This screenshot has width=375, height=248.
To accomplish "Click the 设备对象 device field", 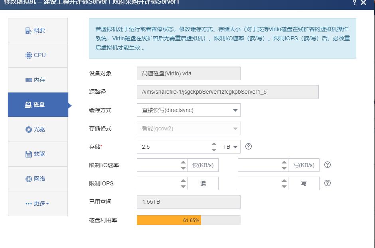I will coord(188,73).
